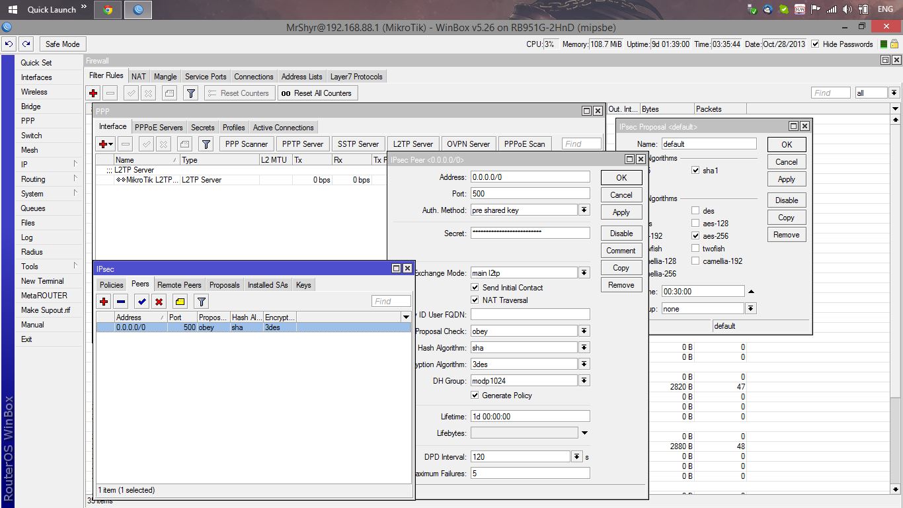Uncheck aes-256 encryption algorithm

(x=695, y=236)
